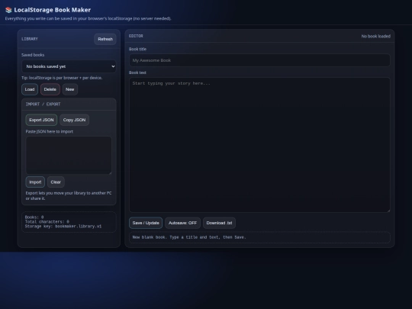
Task: Click the 'Total characters: 0' line
Action: coord(47,221)
